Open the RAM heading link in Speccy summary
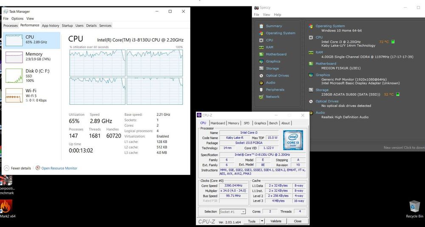The height and width of the screenshot is (227, 425). 319,52
